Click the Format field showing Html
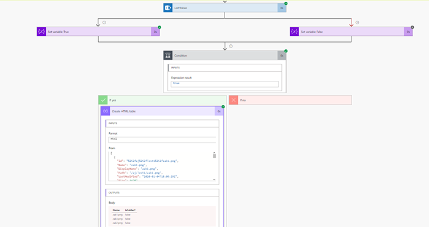429x227 pixels. click(x=162, y=140)
